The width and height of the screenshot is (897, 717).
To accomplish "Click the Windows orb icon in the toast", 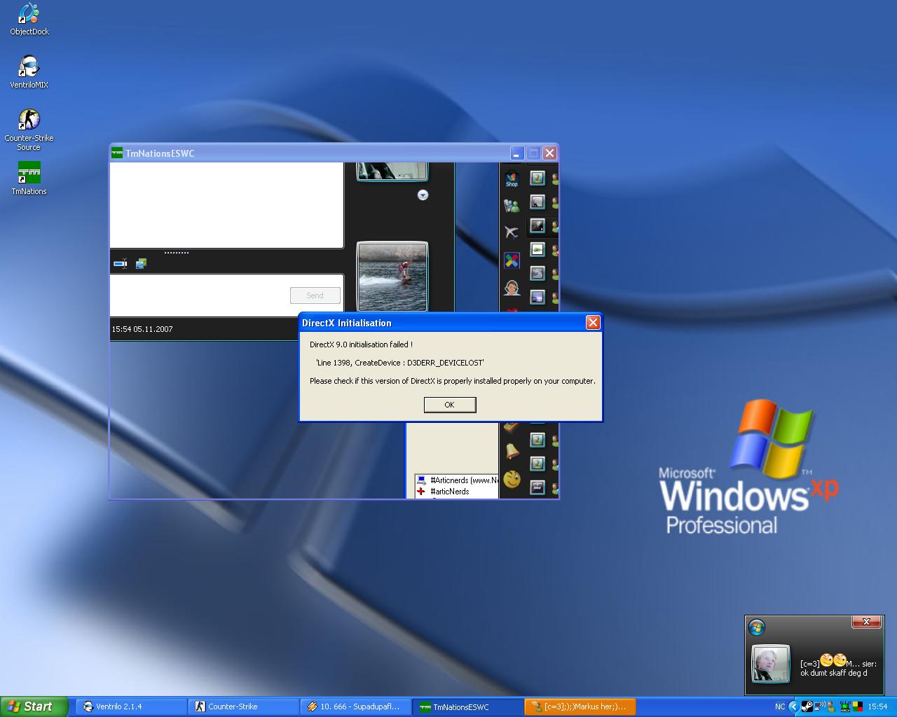I will tap(756, 627).
